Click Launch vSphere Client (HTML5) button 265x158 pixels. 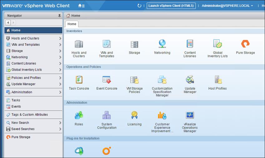(171, 6)
